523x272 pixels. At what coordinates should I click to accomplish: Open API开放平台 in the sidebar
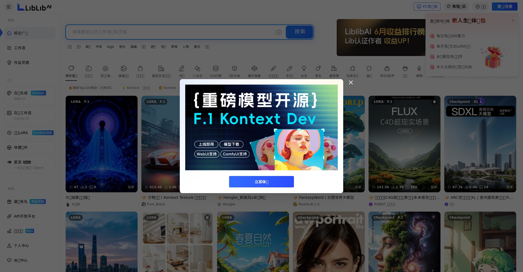coord(30,216)
